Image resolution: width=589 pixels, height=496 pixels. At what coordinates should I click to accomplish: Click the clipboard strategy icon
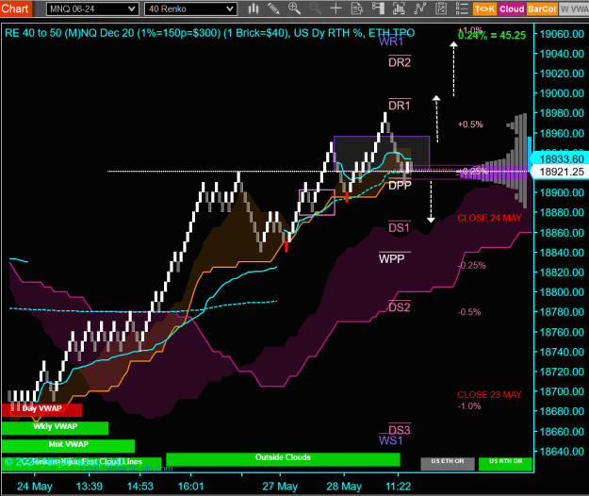pos(441,8)
